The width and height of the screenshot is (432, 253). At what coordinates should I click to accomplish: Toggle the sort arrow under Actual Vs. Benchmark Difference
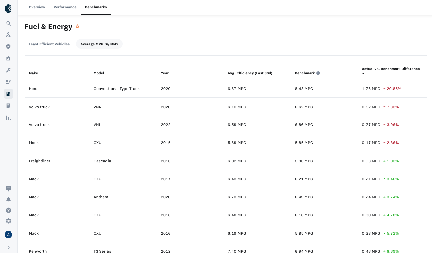[x=363, y=73]
